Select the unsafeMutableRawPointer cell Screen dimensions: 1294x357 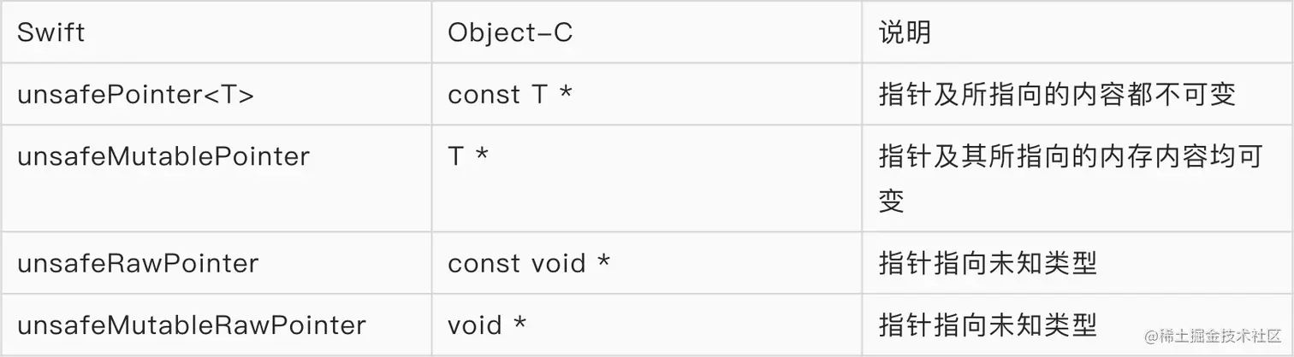click(192, 325)
